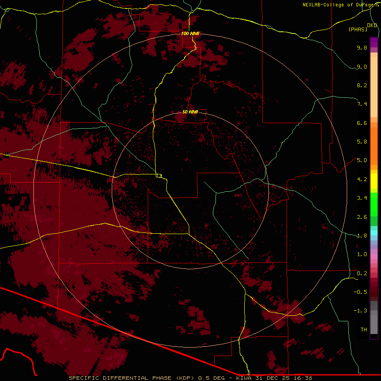
Task: Click the 9.0 value on color scale
Action: point(362,66)
